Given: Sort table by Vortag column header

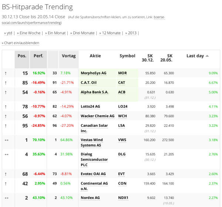Looking at the screenshot, I should [68, 56].
